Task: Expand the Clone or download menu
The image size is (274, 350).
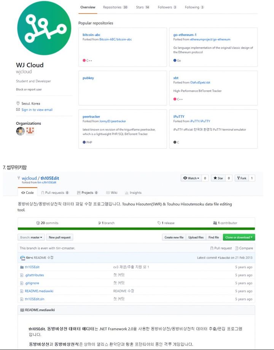Action: [239, 237]
